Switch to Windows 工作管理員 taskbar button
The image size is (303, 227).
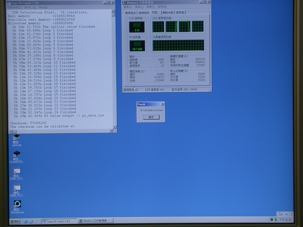96,220
